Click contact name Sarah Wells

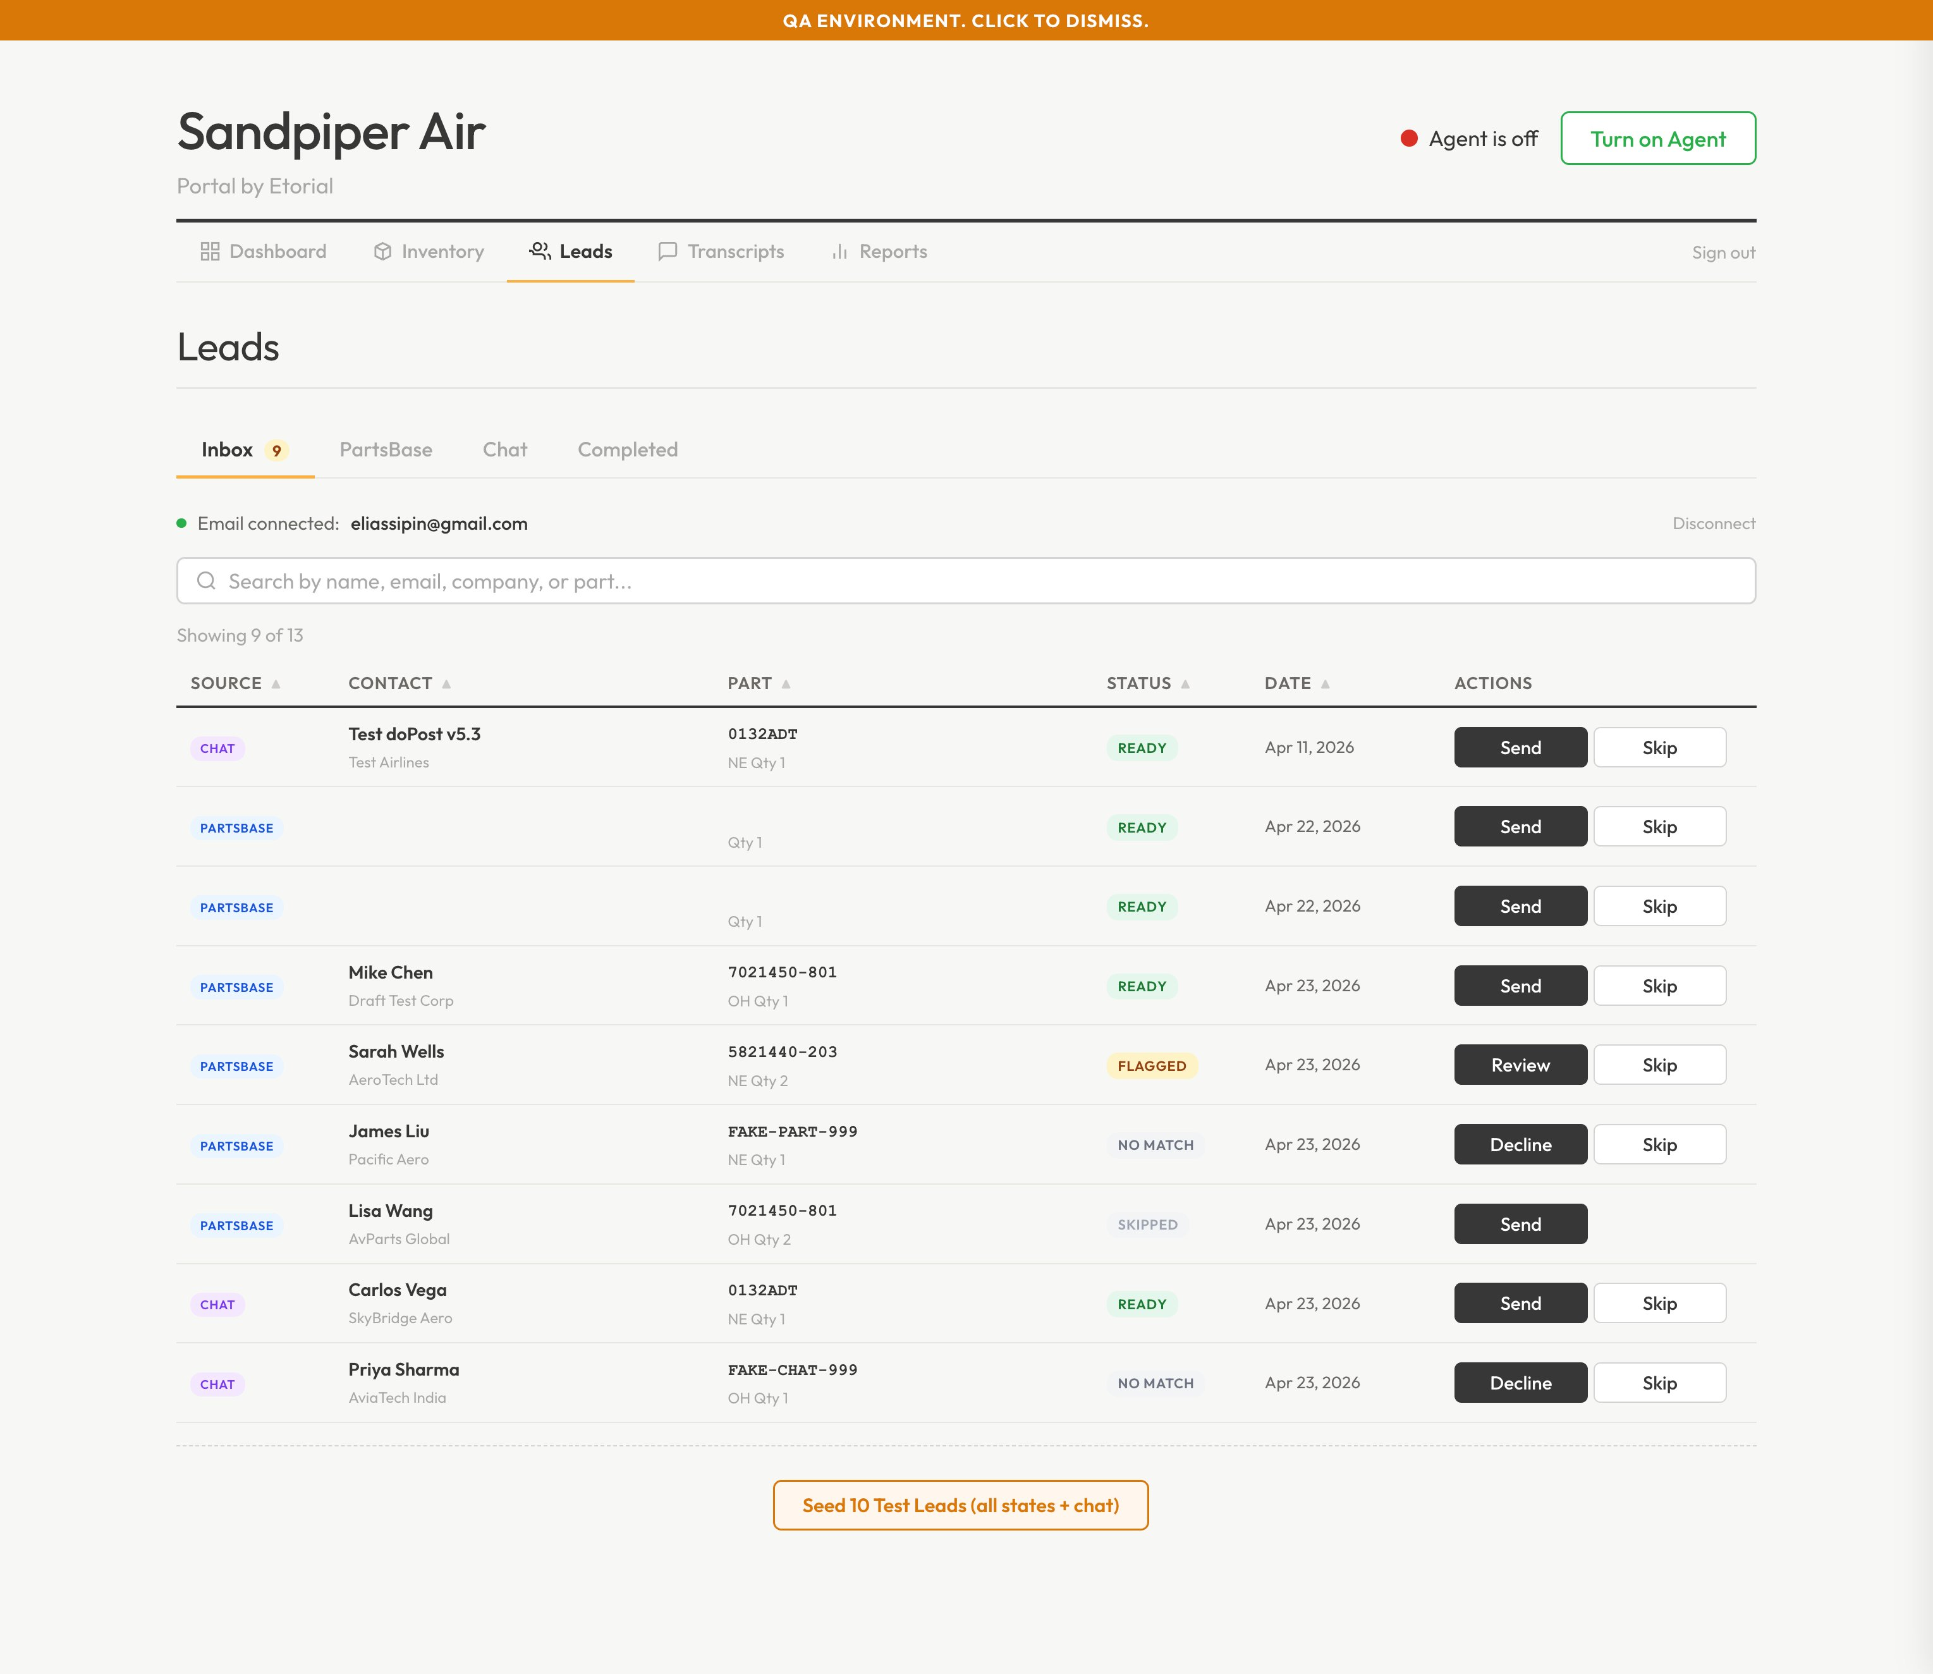click(x=396, y=1052)
